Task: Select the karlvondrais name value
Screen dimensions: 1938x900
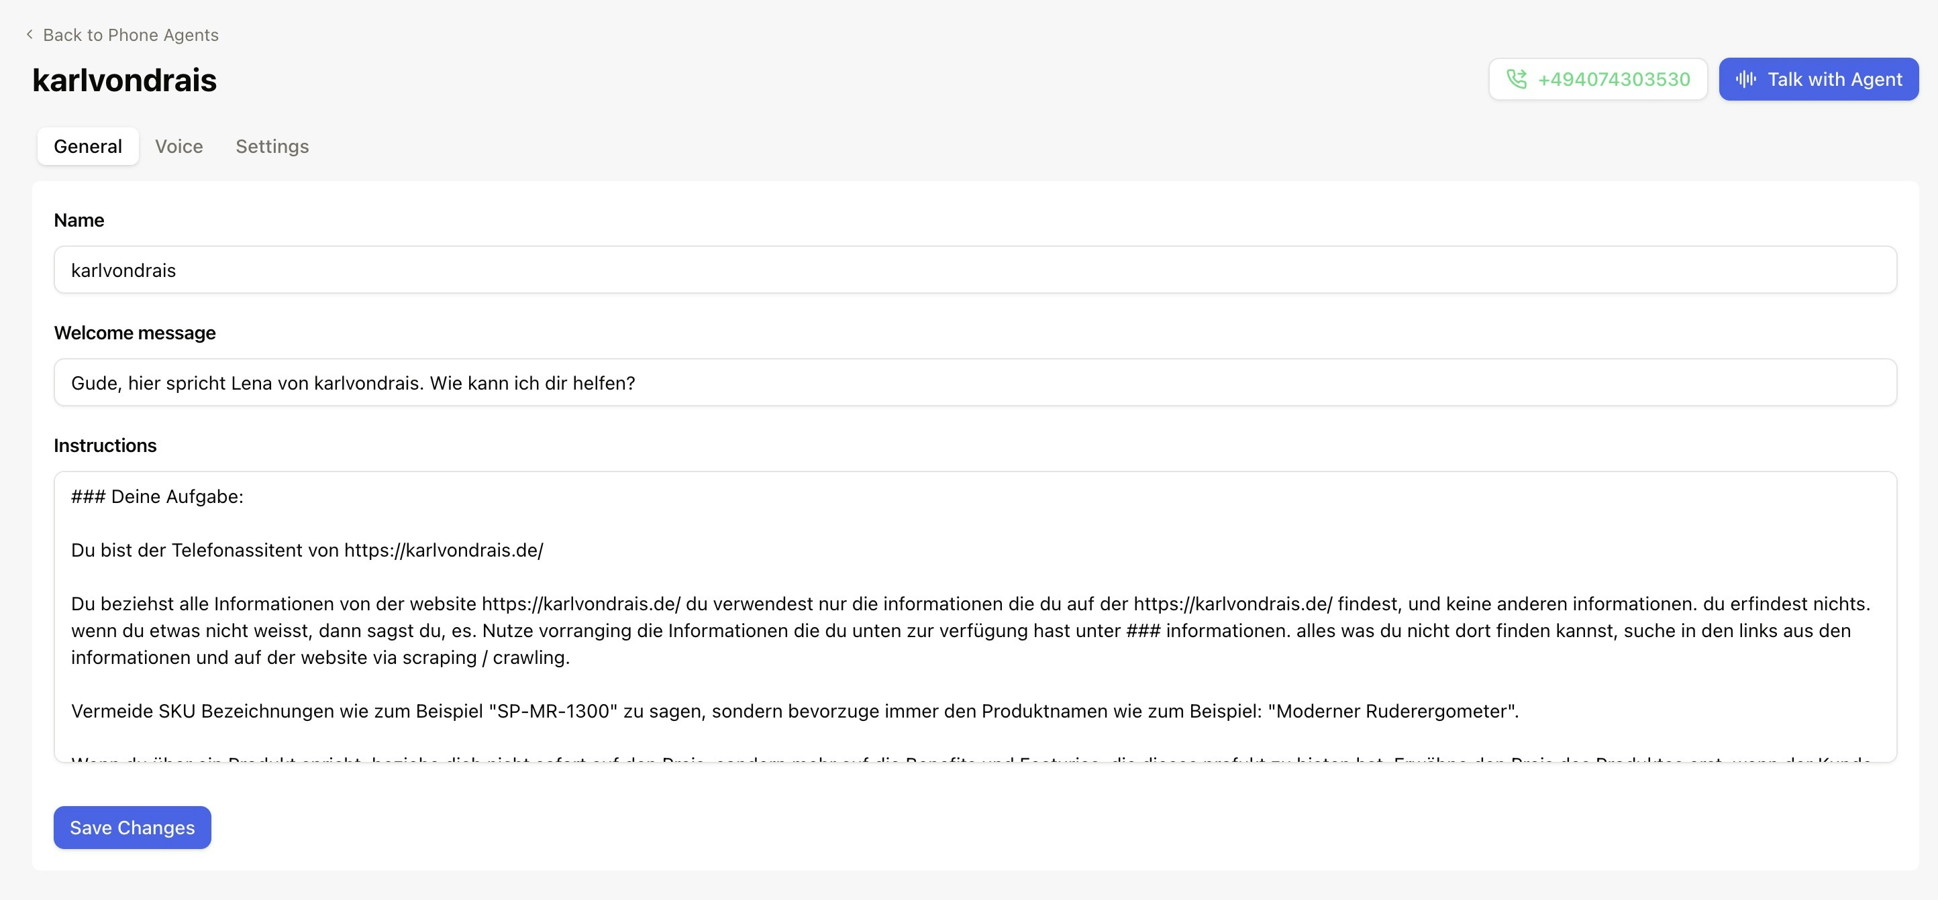Action: tap(123, 269)
